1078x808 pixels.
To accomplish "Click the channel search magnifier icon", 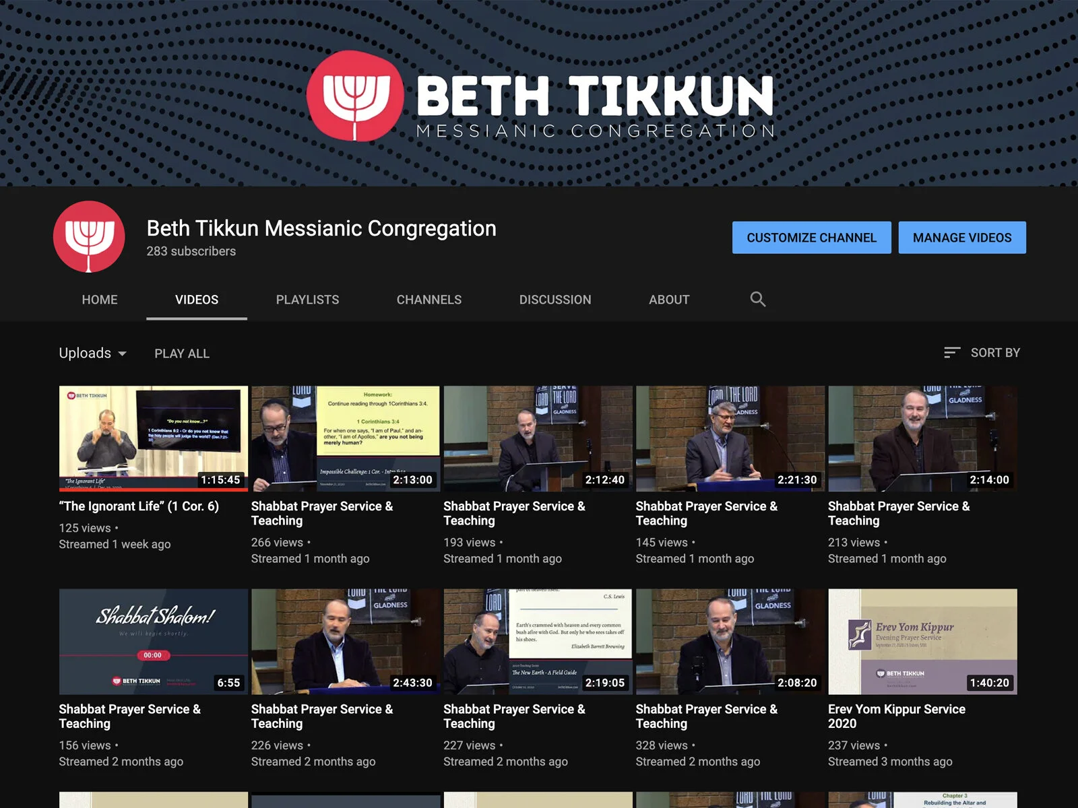I will (x=758, y=299).
